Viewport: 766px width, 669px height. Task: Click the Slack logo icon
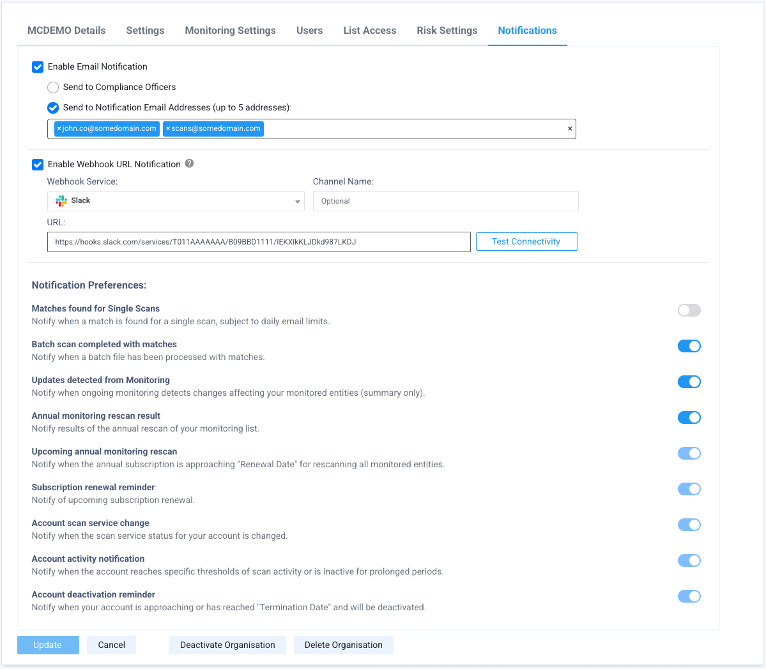pyautogui.click(x=61, y=201)
